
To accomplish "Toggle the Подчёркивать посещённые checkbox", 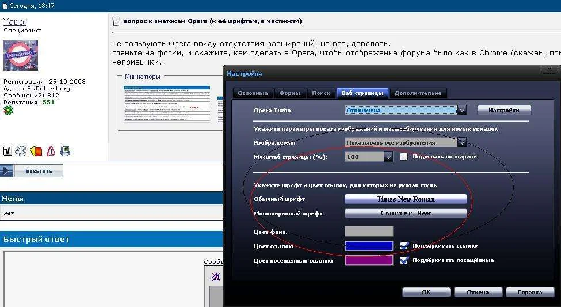I will pos(404,260).
